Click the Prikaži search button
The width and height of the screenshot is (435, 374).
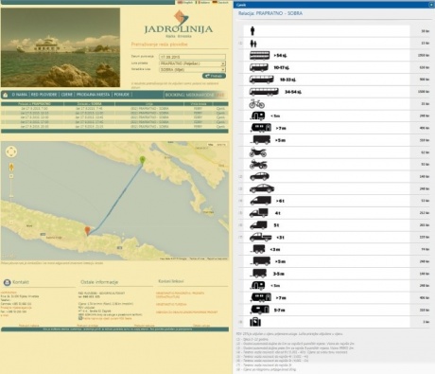tap(214, 76)
